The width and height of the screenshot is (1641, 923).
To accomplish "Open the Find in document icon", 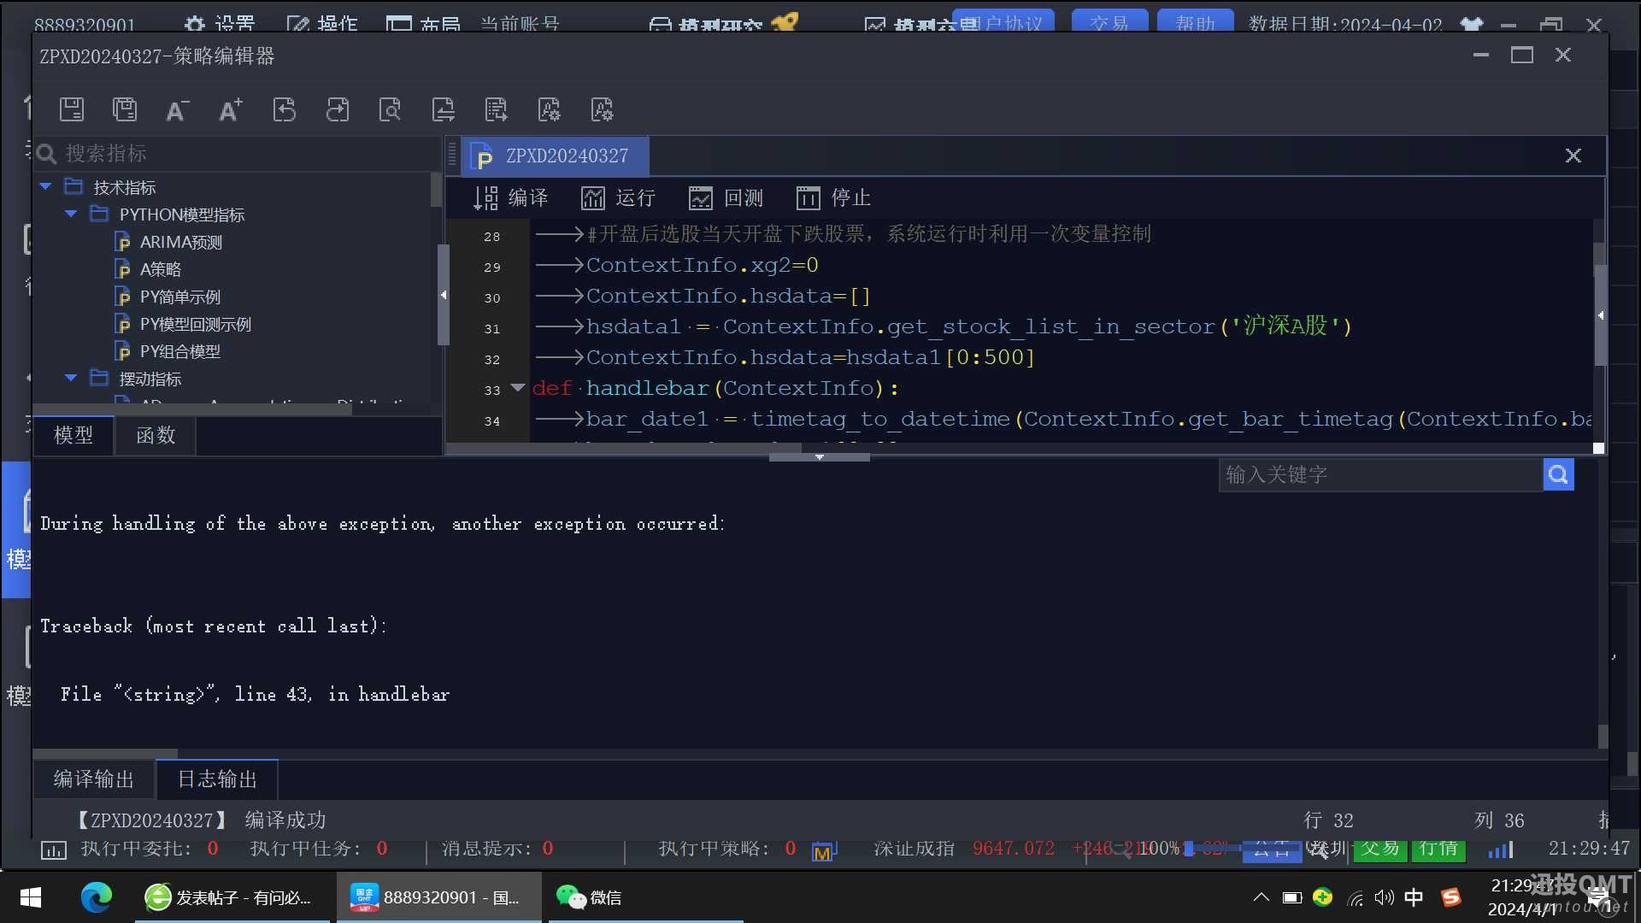I will 391,109.
